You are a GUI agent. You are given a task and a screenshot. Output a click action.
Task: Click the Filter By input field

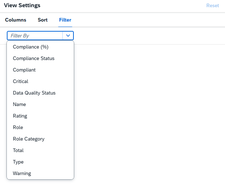pyautogui.click(x=35, y=36)
